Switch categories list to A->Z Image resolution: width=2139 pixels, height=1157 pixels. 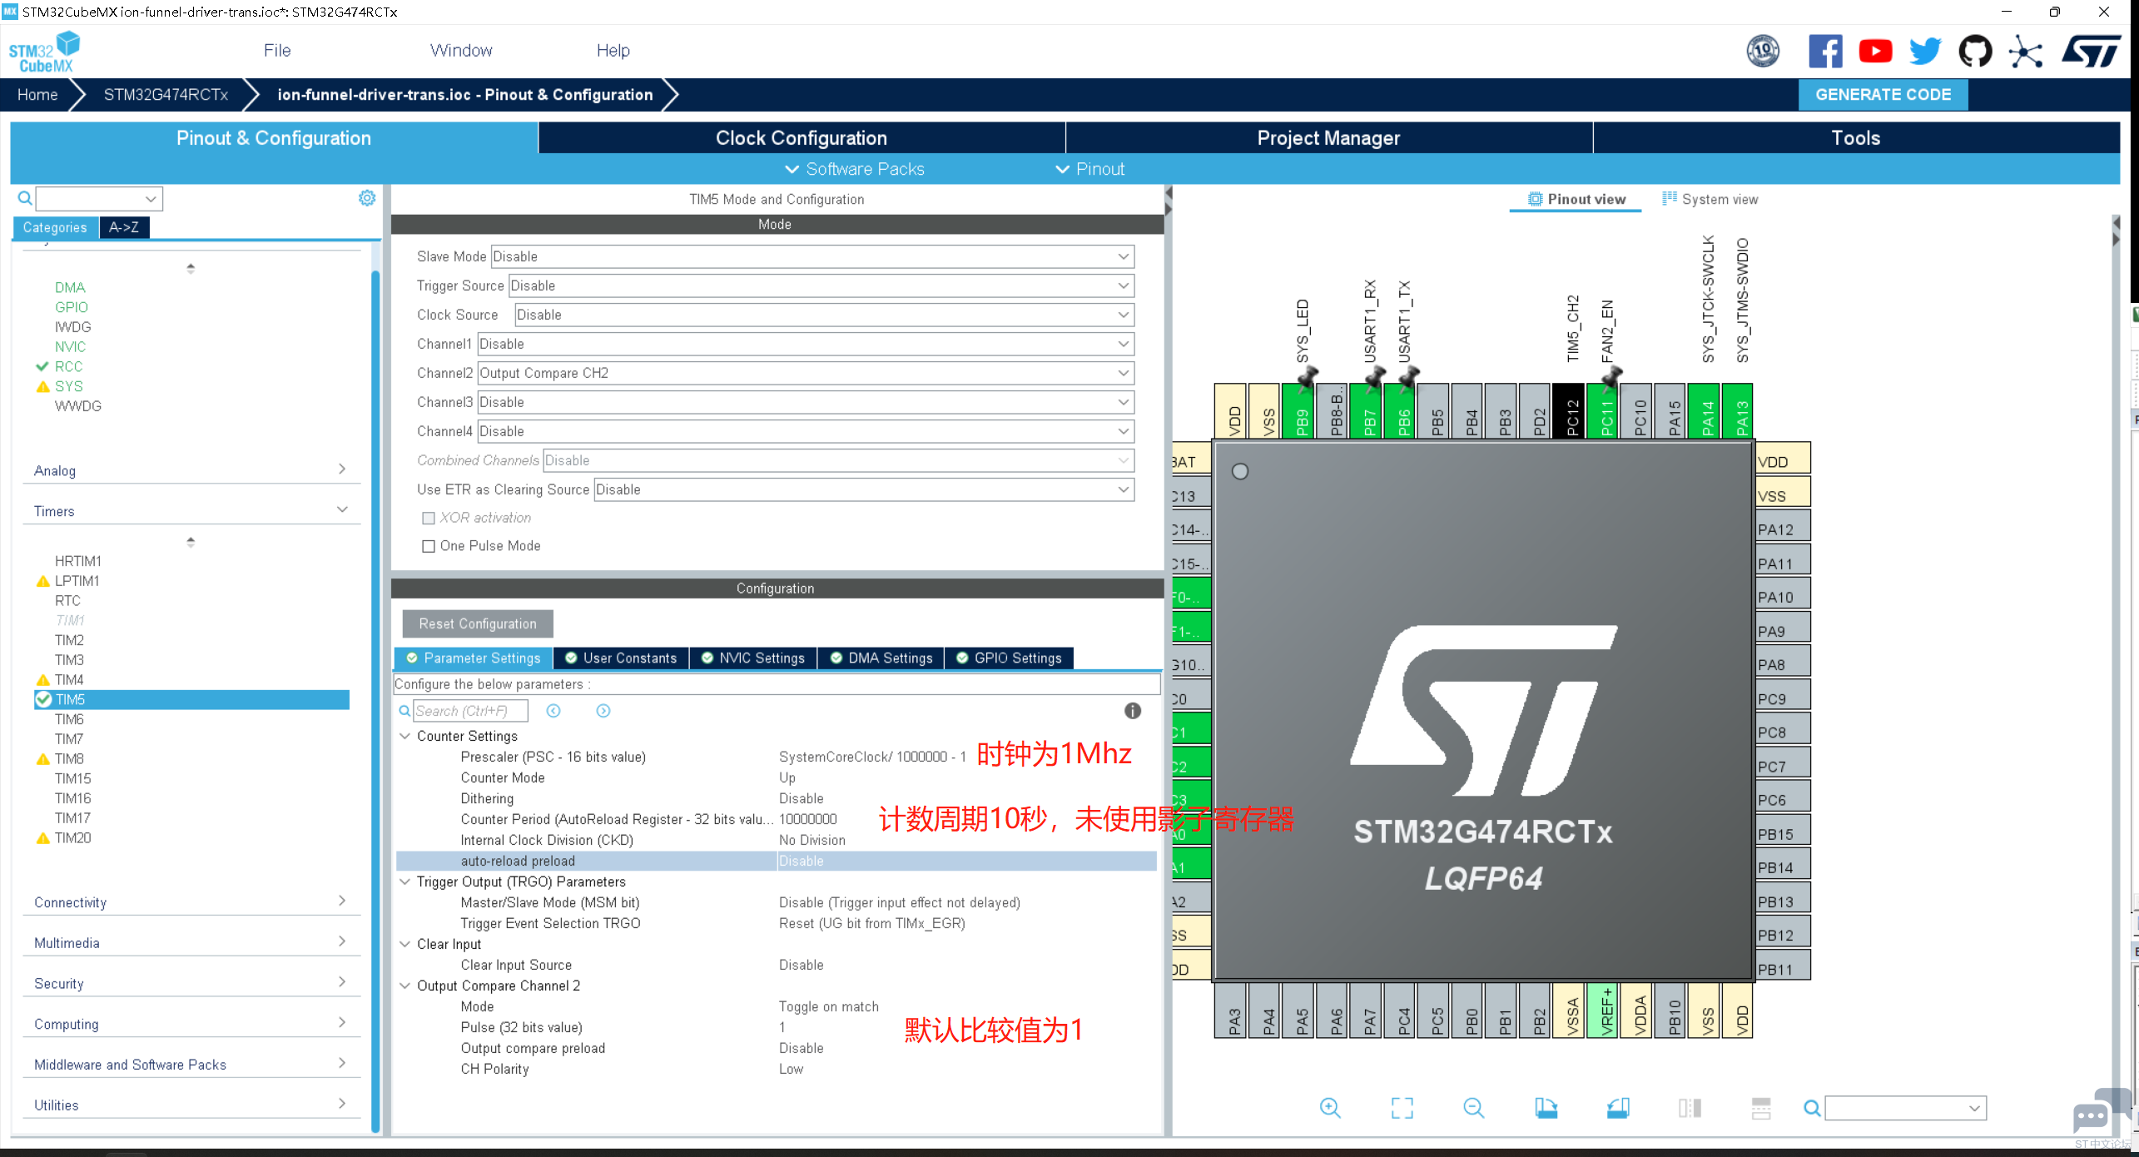click(x=124, y=227)
